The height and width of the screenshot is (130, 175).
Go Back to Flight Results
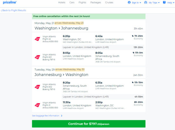coord(13,10)
